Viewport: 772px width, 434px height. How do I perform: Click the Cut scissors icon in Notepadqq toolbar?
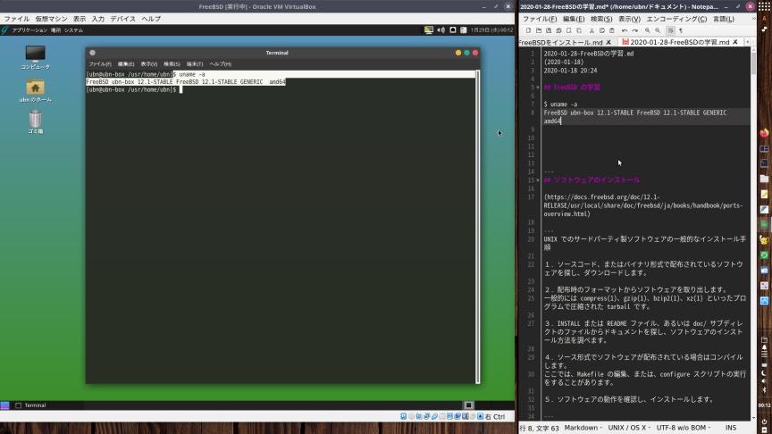(x=592, y=30)
